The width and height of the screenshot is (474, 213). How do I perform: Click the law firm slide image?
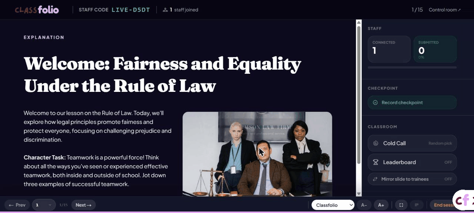(257, 154)
